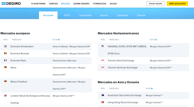
Task: Click route text for Euronext Amsterdam row
Action: 71,47
